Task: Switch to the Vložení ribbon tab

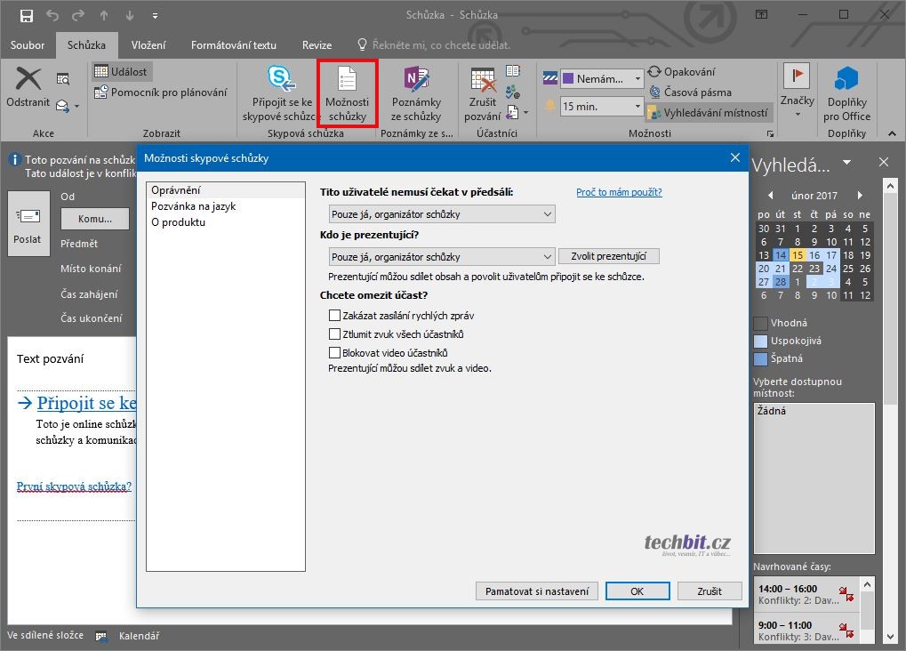Action: click(148, 45)
